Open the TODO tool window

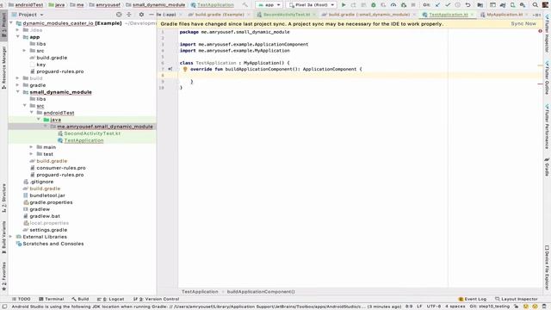tap(21, 299)
